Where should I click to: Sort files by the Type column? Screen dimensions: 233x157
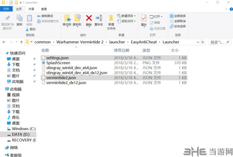[146, 50]
